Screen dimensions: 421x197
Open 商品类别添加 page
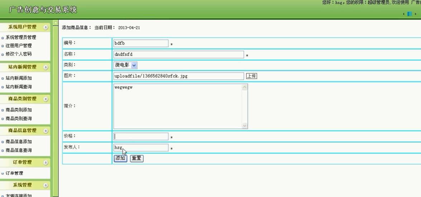[19, 110]
